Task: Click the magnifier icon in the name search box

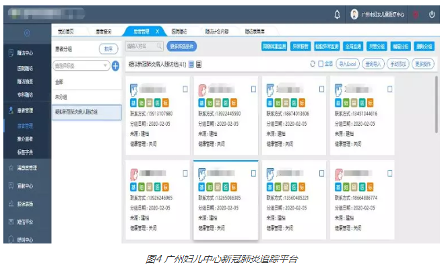Action: click(x=160, y=46)
